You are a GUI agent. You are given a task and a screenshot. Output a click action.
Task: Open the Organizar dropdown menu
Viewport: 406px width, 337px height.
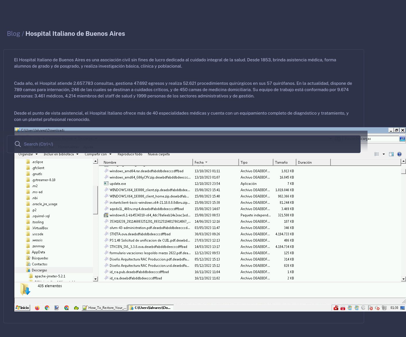(x=28, y=154)
